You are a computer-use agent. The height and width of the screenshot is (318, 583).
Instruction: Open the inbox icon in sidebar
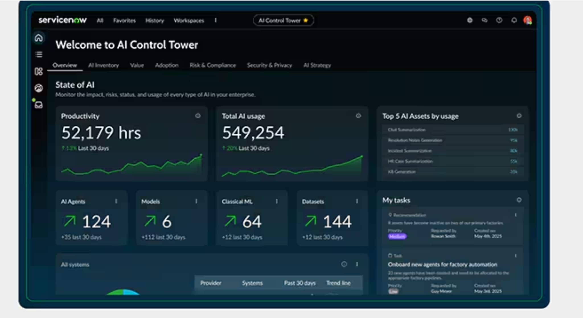pos(39,105)
